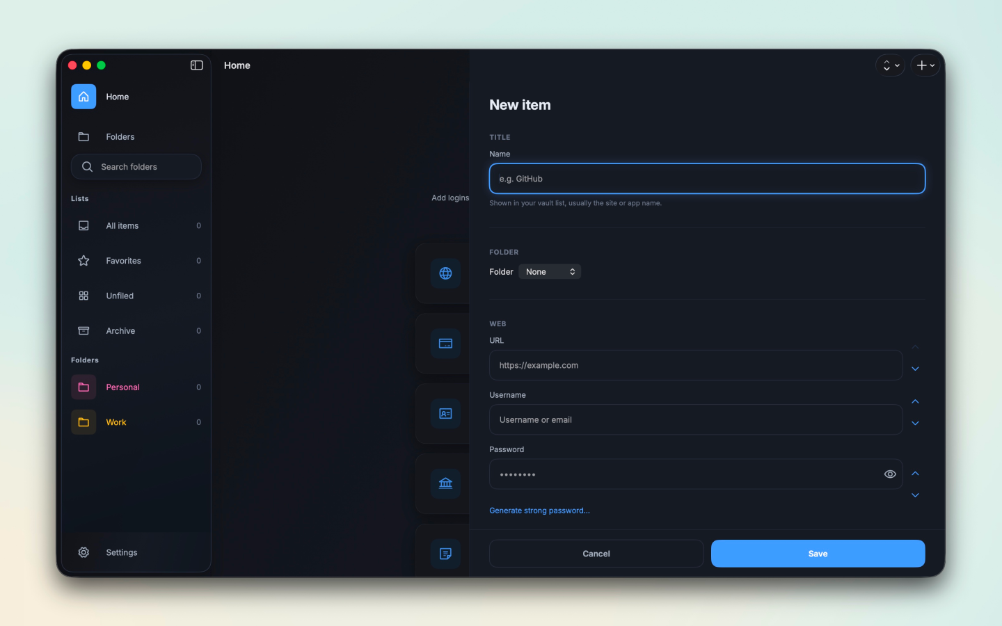Move the Username field up

point(916,402)
